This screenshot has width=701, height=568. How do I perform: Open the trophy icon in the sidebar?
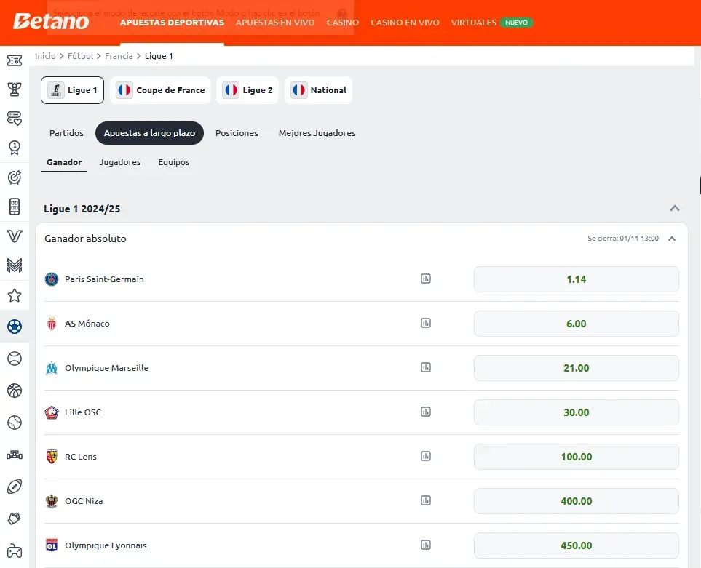(15, 89)
